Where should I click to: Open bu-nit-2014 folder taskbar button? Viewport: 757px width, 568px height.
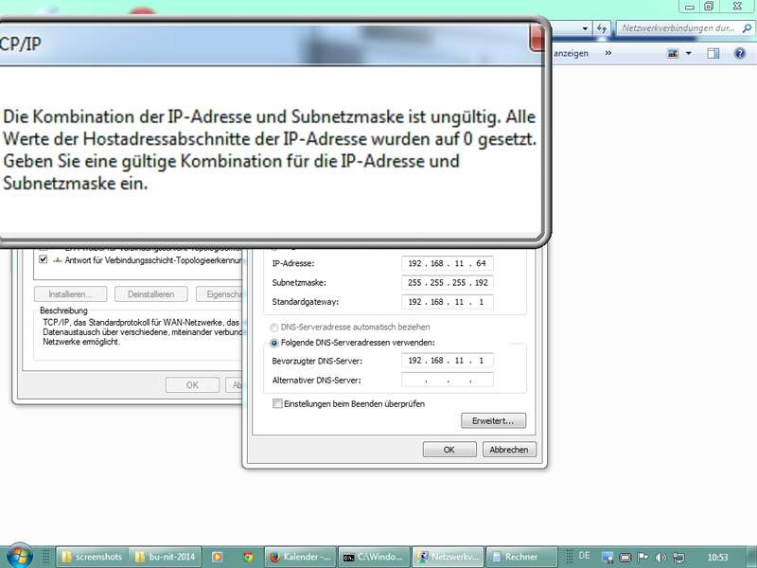(x=166, y=557)
